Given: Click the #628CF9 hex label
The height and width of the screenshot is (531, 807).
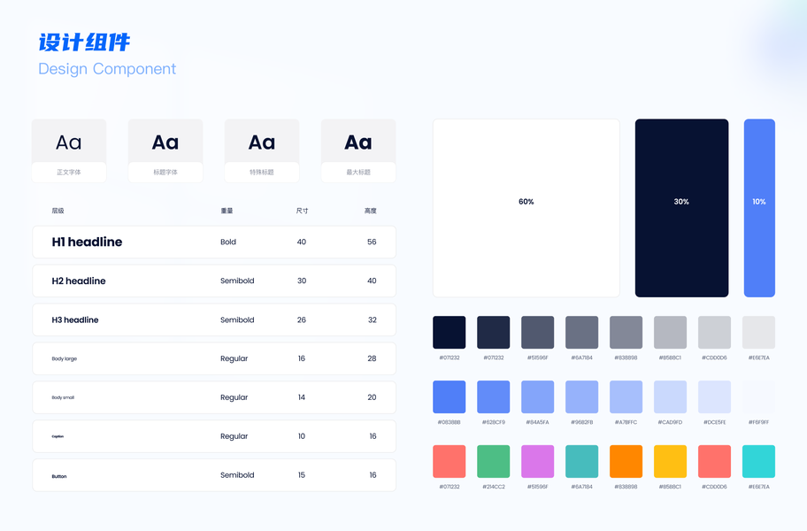Looking at the screenshot, I should coord(493,422).
